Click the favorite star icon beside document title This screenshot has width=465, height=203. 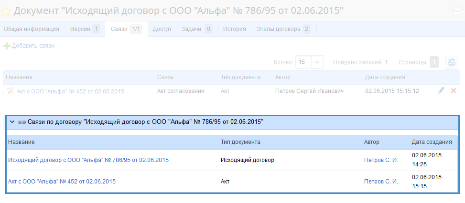[6, 10]
